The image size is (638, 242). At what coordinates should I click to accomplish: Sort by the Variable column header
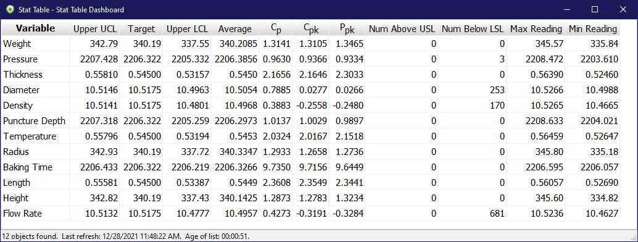tap(35, 28)
